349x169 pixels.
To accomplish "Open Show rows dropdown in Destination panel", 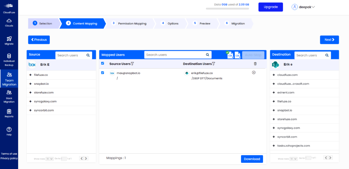I will click(x=293, y=159).
